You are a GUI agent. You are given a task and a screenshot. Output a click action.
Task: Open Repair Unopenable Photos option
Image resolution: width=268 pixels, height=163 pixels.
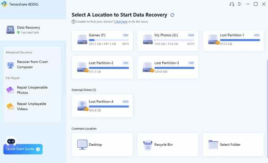(x=32, y=90)
